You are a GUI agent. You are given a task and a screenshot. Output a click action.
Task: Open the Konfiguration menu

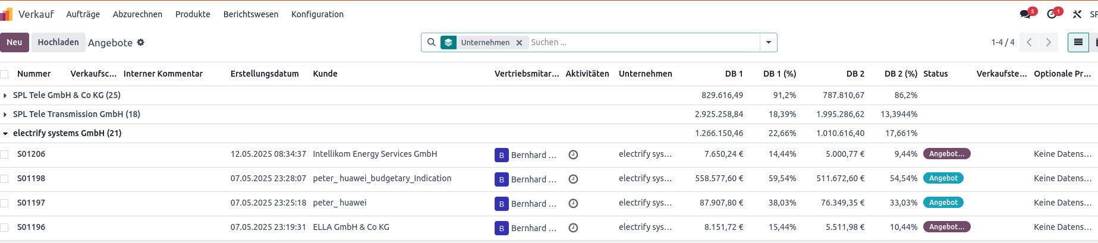317,14
